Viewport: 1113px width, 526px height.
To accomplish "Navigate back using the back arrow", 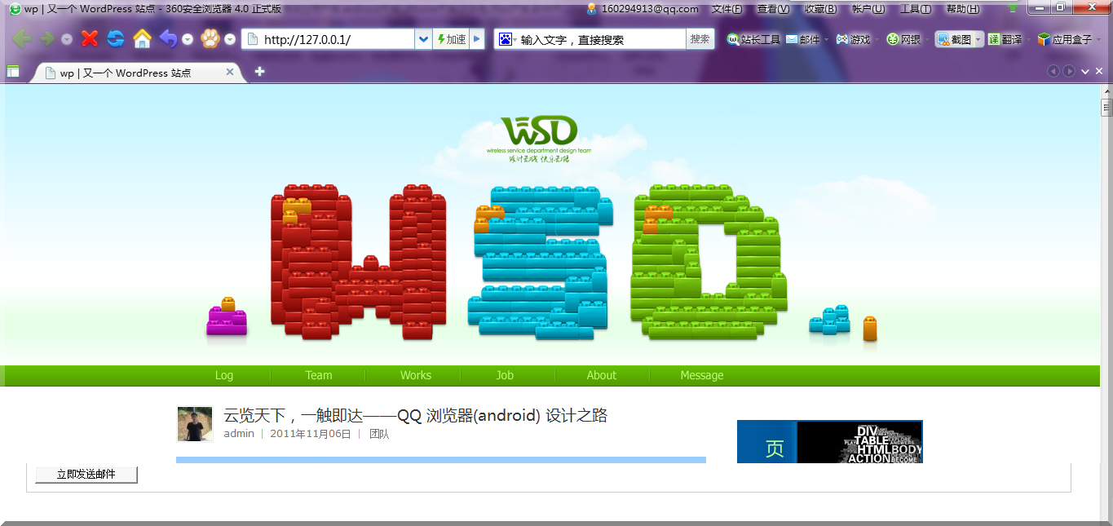I will [22, 38].
